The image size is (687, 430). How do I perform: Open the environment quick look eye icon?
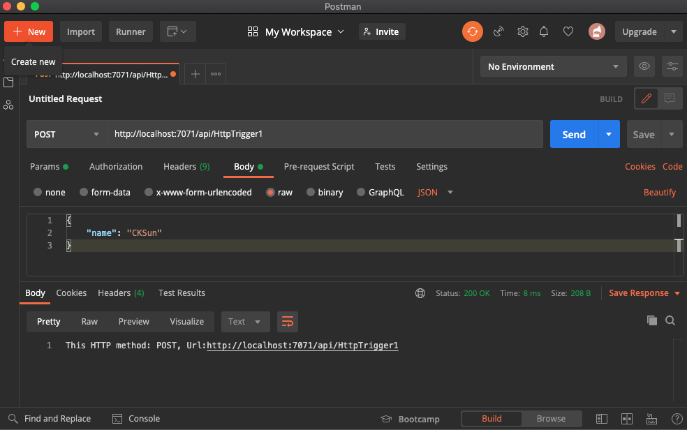(644, 66)
